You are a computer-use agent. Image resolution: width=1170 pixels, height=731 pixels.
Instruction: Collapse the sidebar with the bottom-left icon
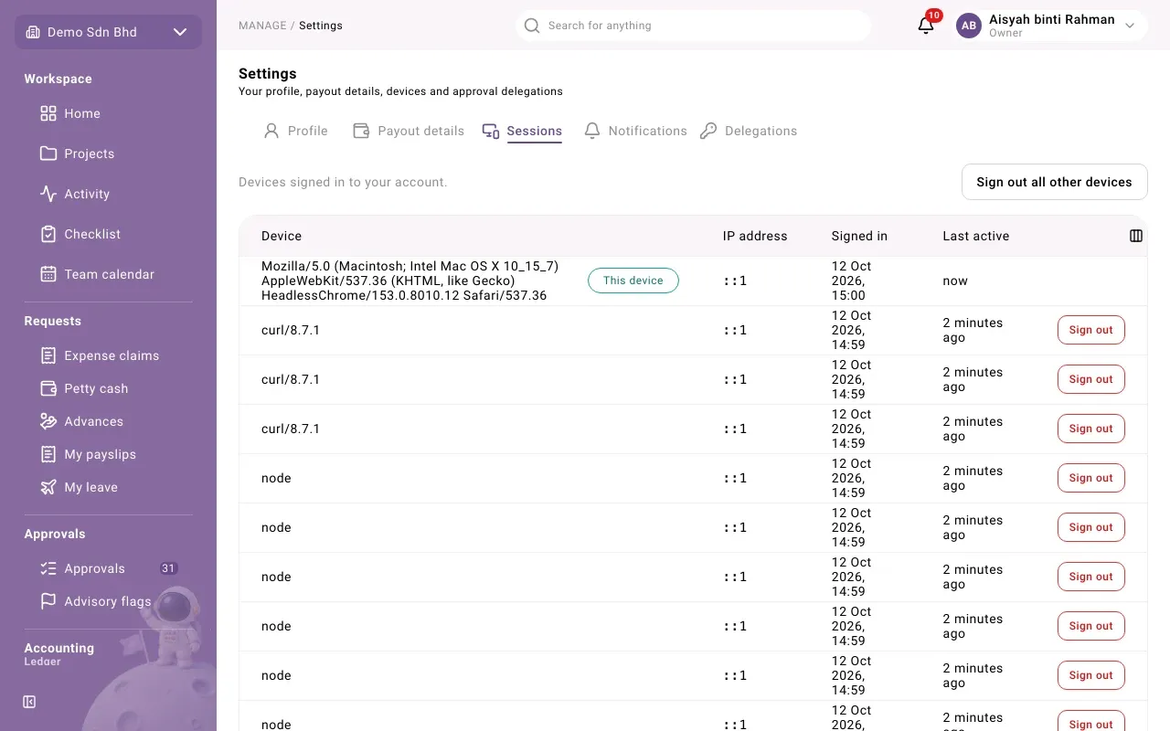[29, 702]
